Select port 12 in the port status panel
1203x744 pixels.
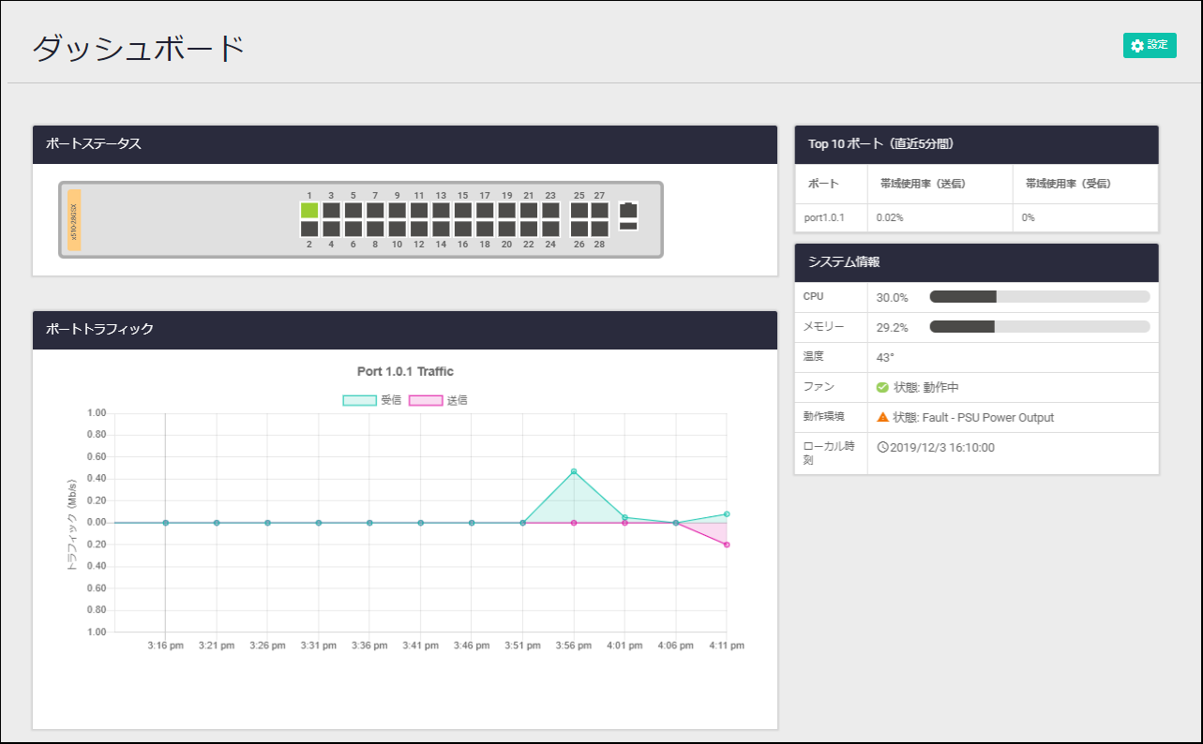(x=419, y=229)
